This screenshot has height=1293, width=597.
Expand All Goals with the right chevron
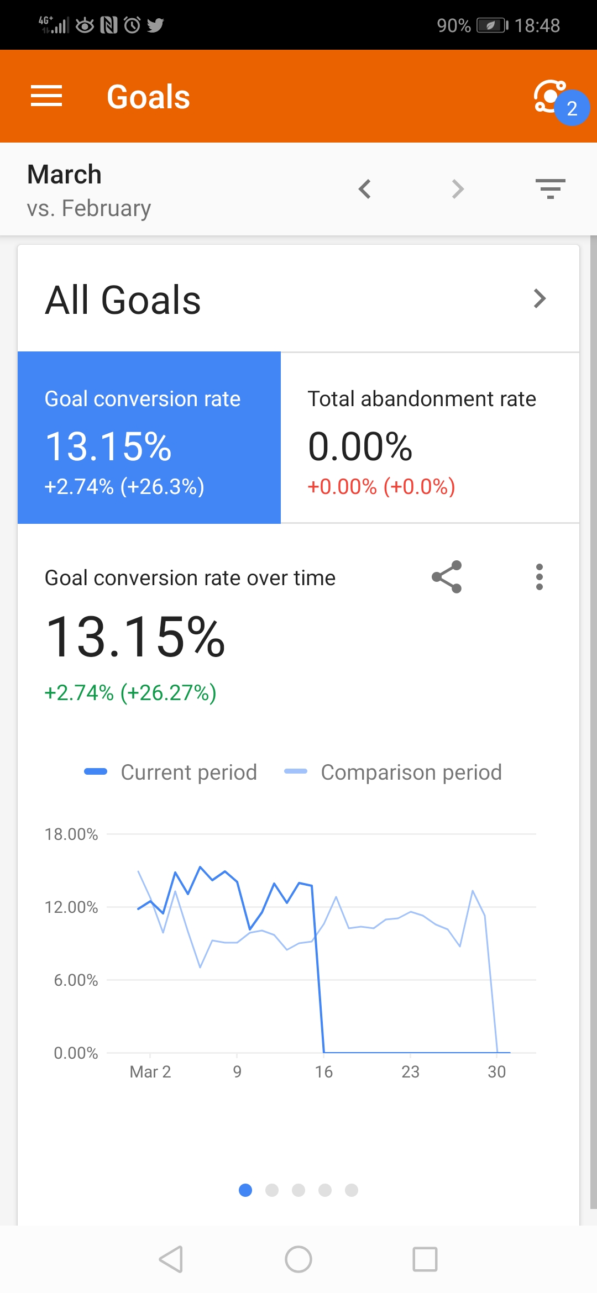pos(540,299)
